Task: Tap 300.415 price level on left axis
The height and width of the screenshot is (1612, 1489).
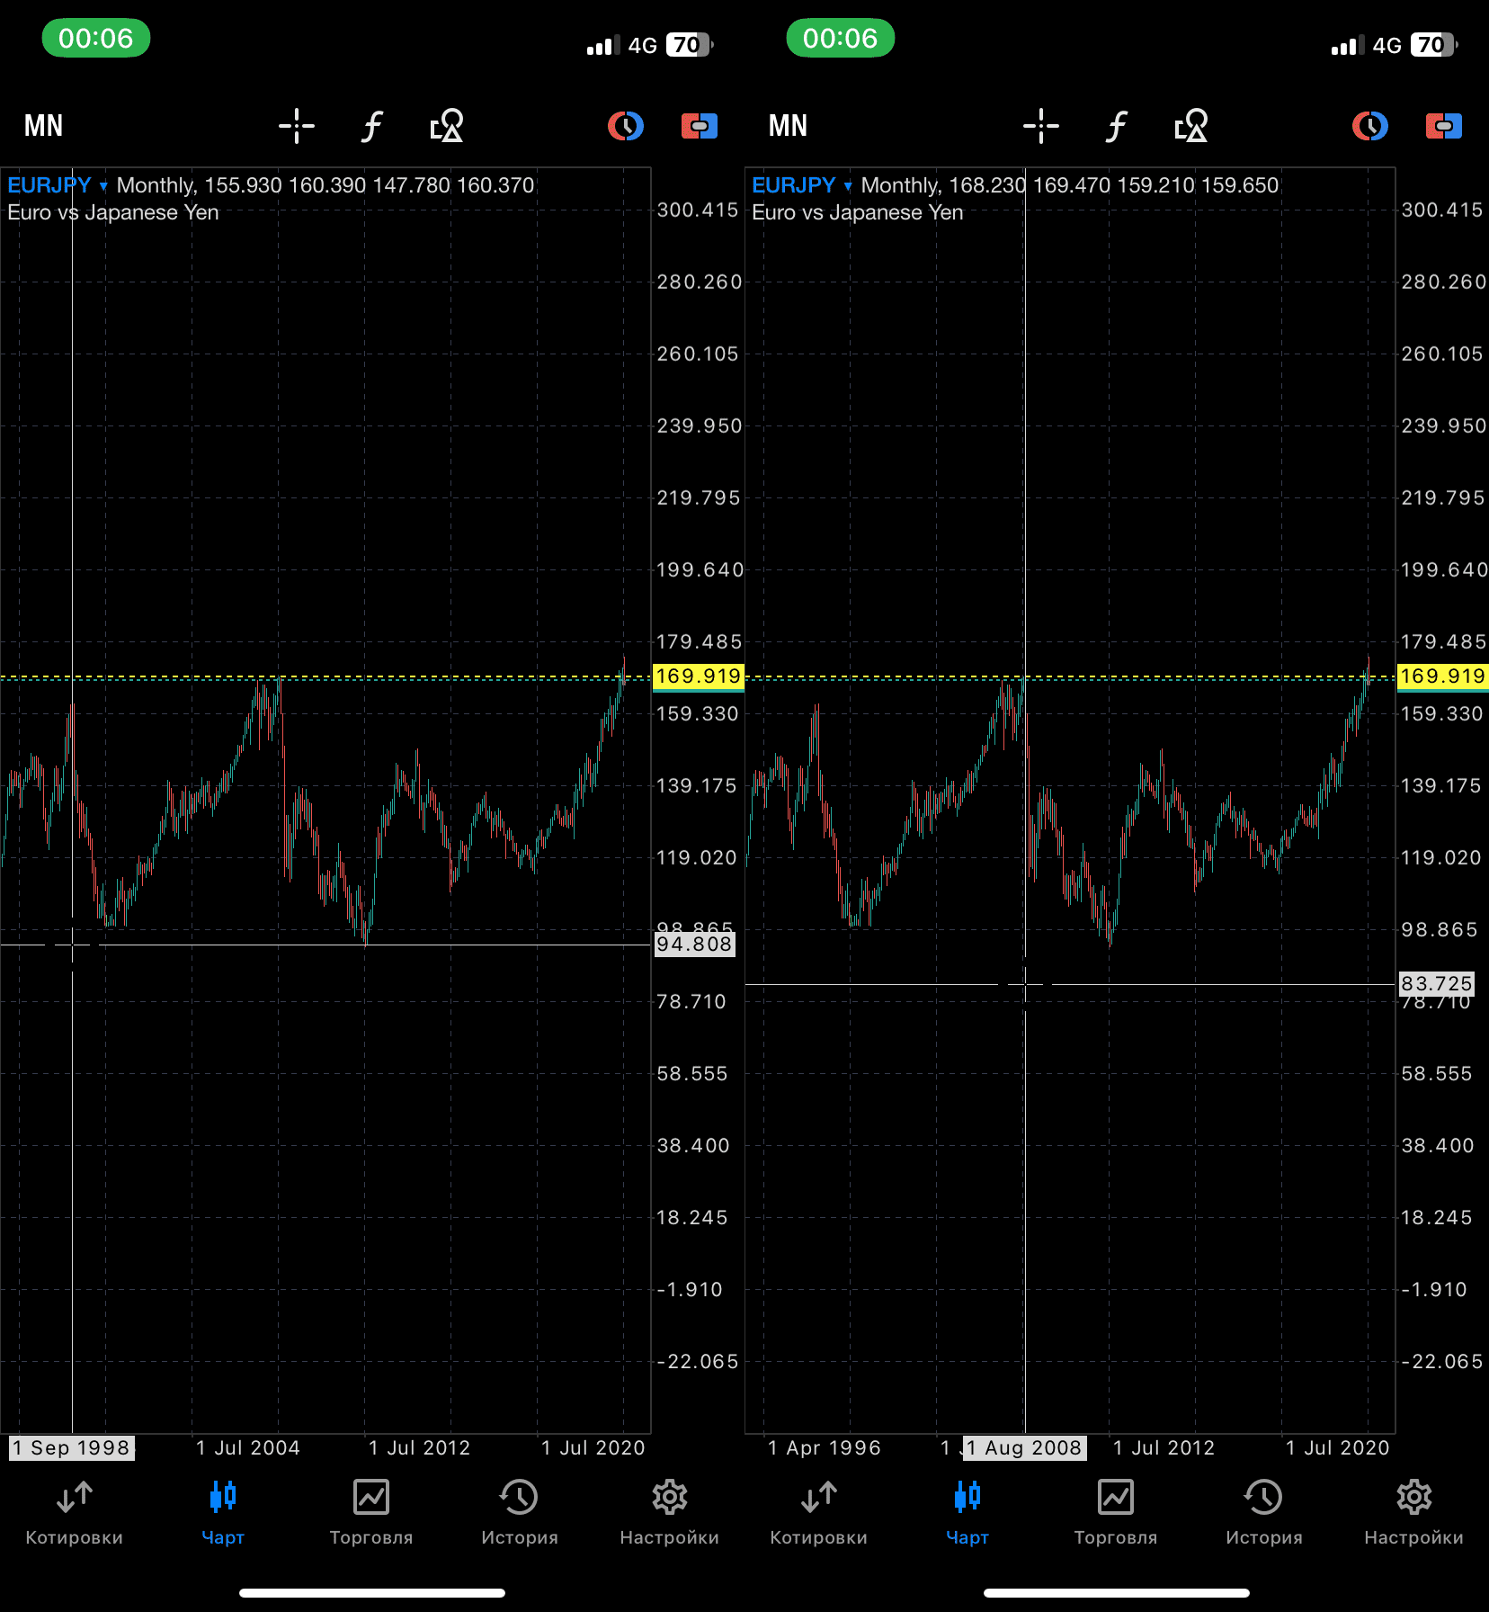Action: pyautogui.click(x=698, y=210)
